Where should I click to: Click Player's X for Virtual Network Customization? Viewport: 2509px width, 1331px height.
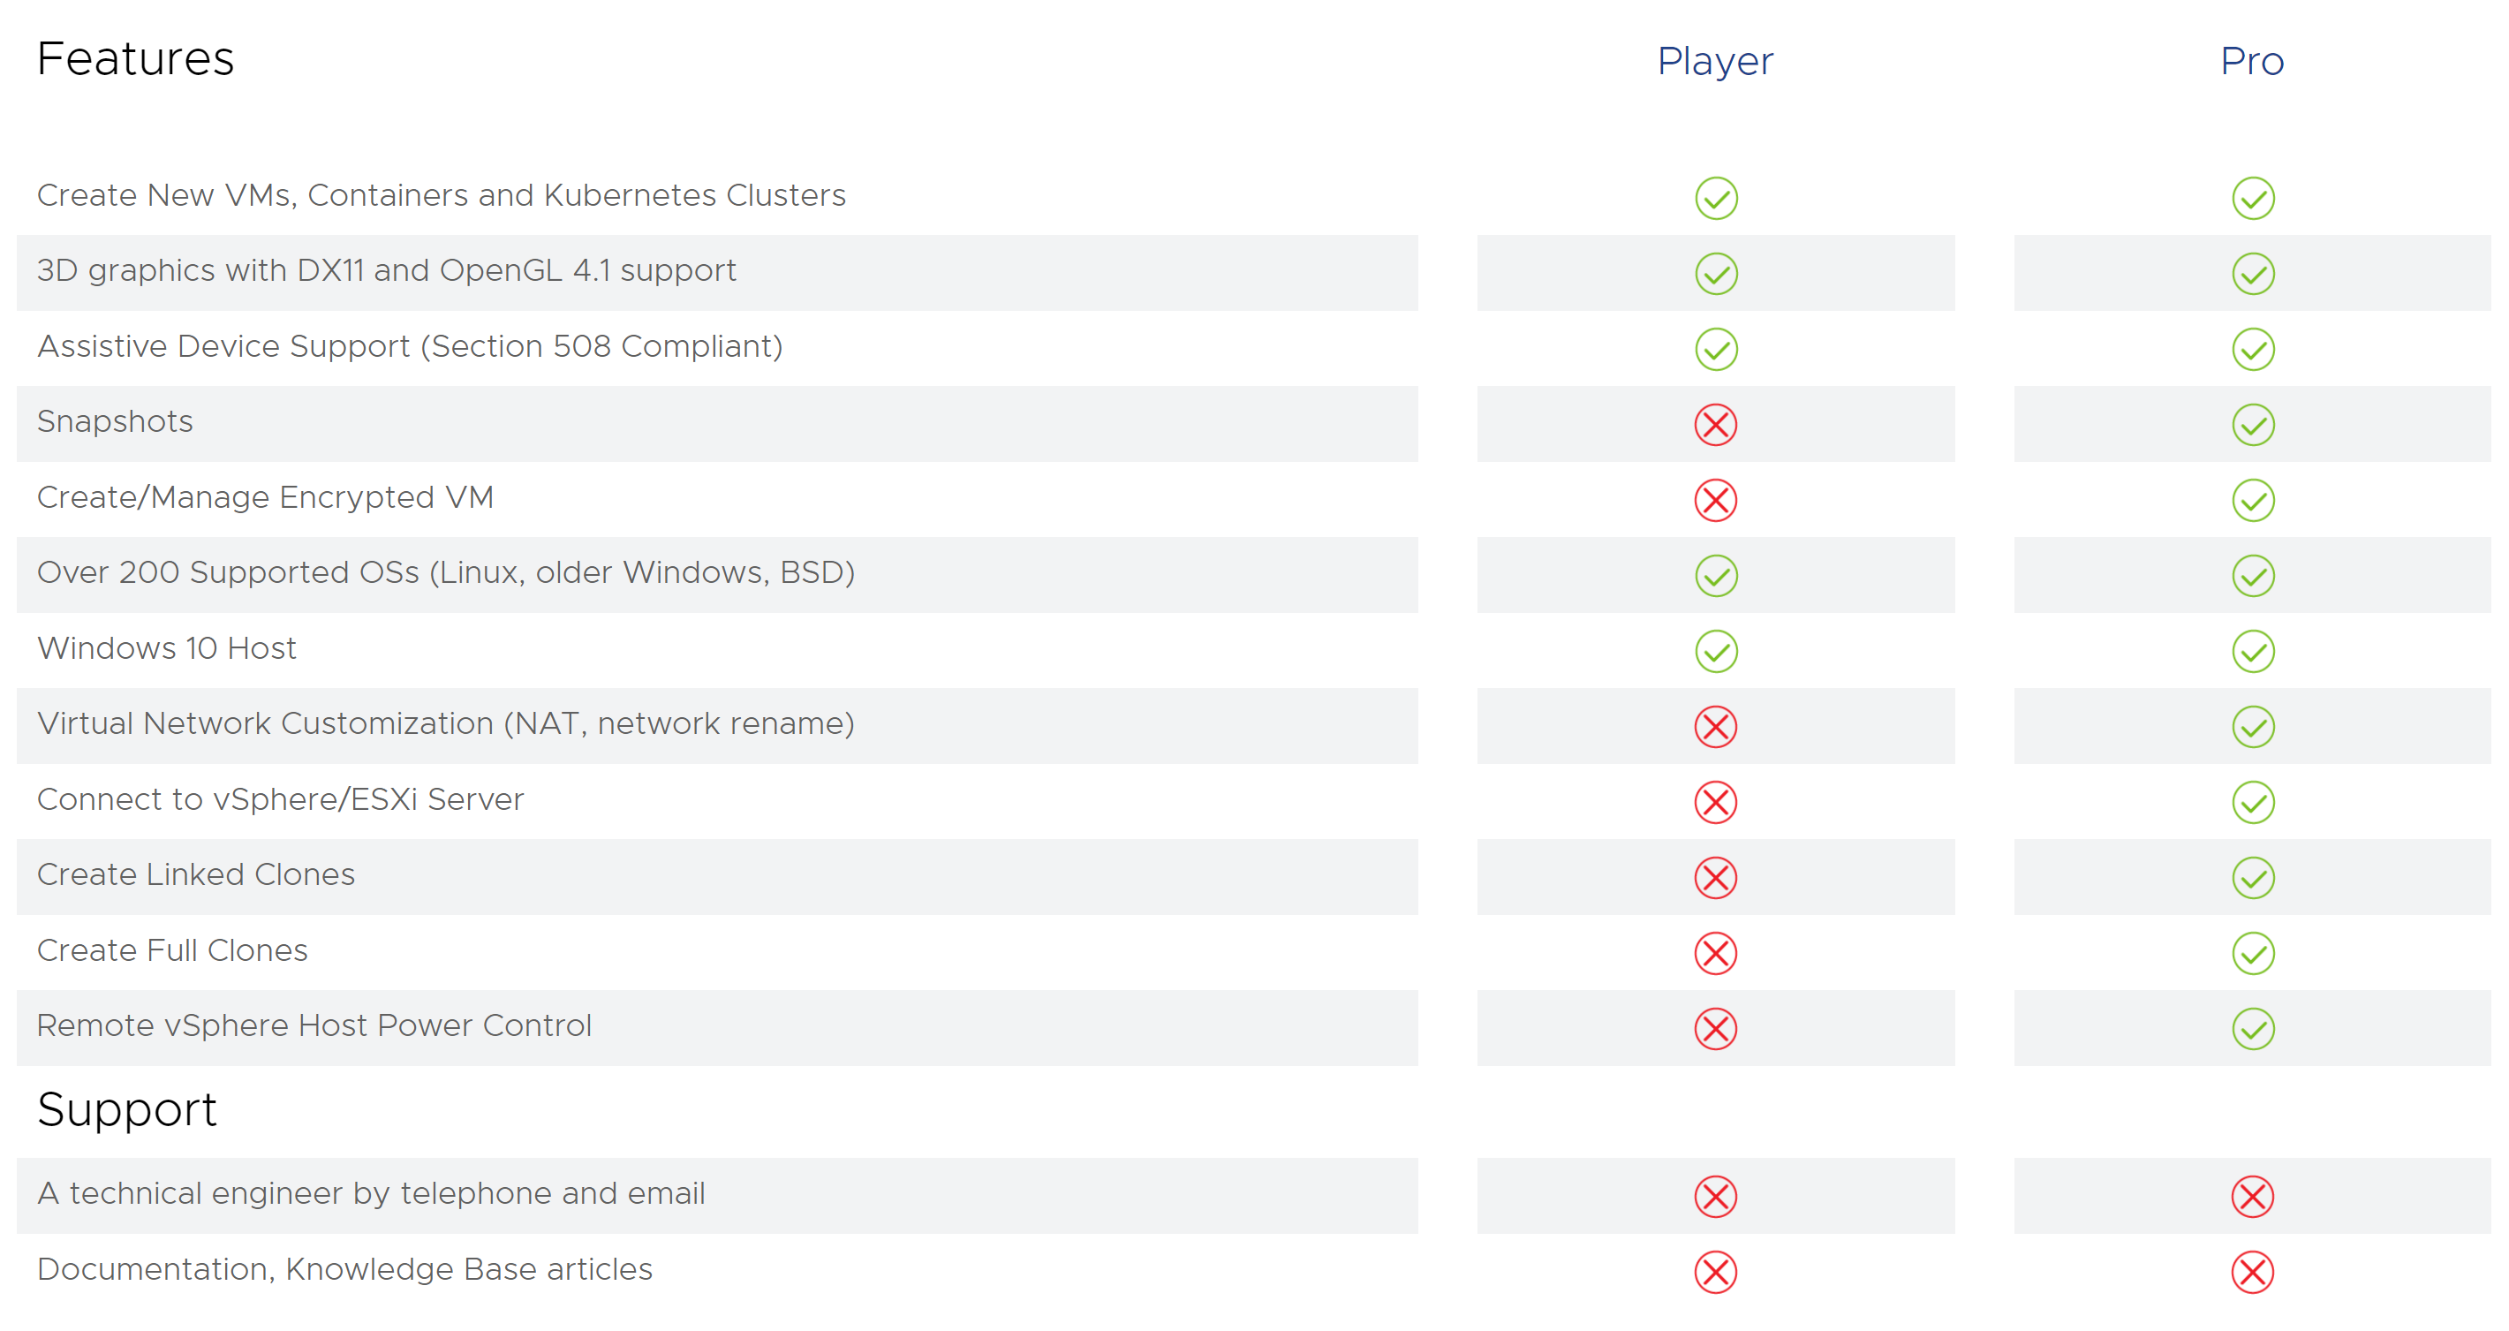pos(1715,727)
